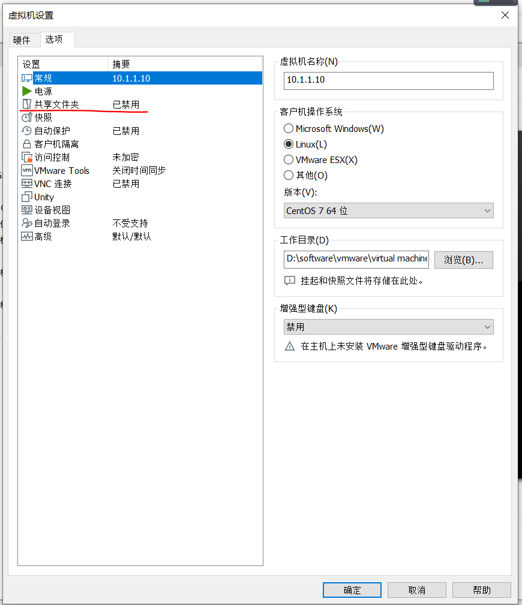The width and height of the screenshot is (522, 605).
Task: Select the Unity settings row
Action: (142, 197)
